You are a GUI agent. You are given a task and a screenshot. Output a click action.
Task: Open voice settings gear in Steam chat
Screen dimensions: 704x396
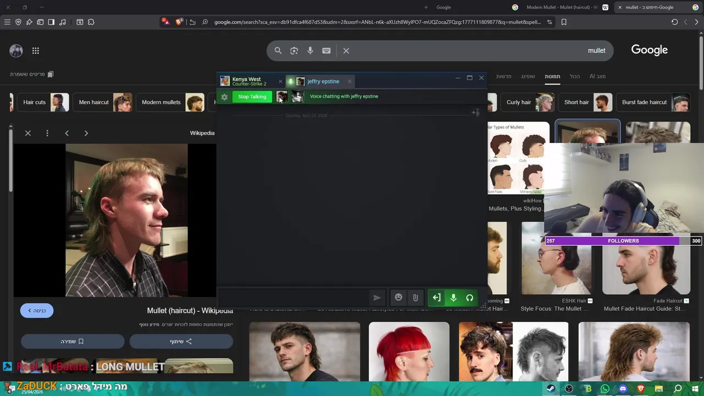tap(224, 97)
